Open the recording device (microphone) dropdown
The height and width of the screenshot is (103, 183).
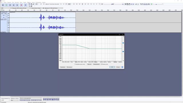[x=21, y=8]
